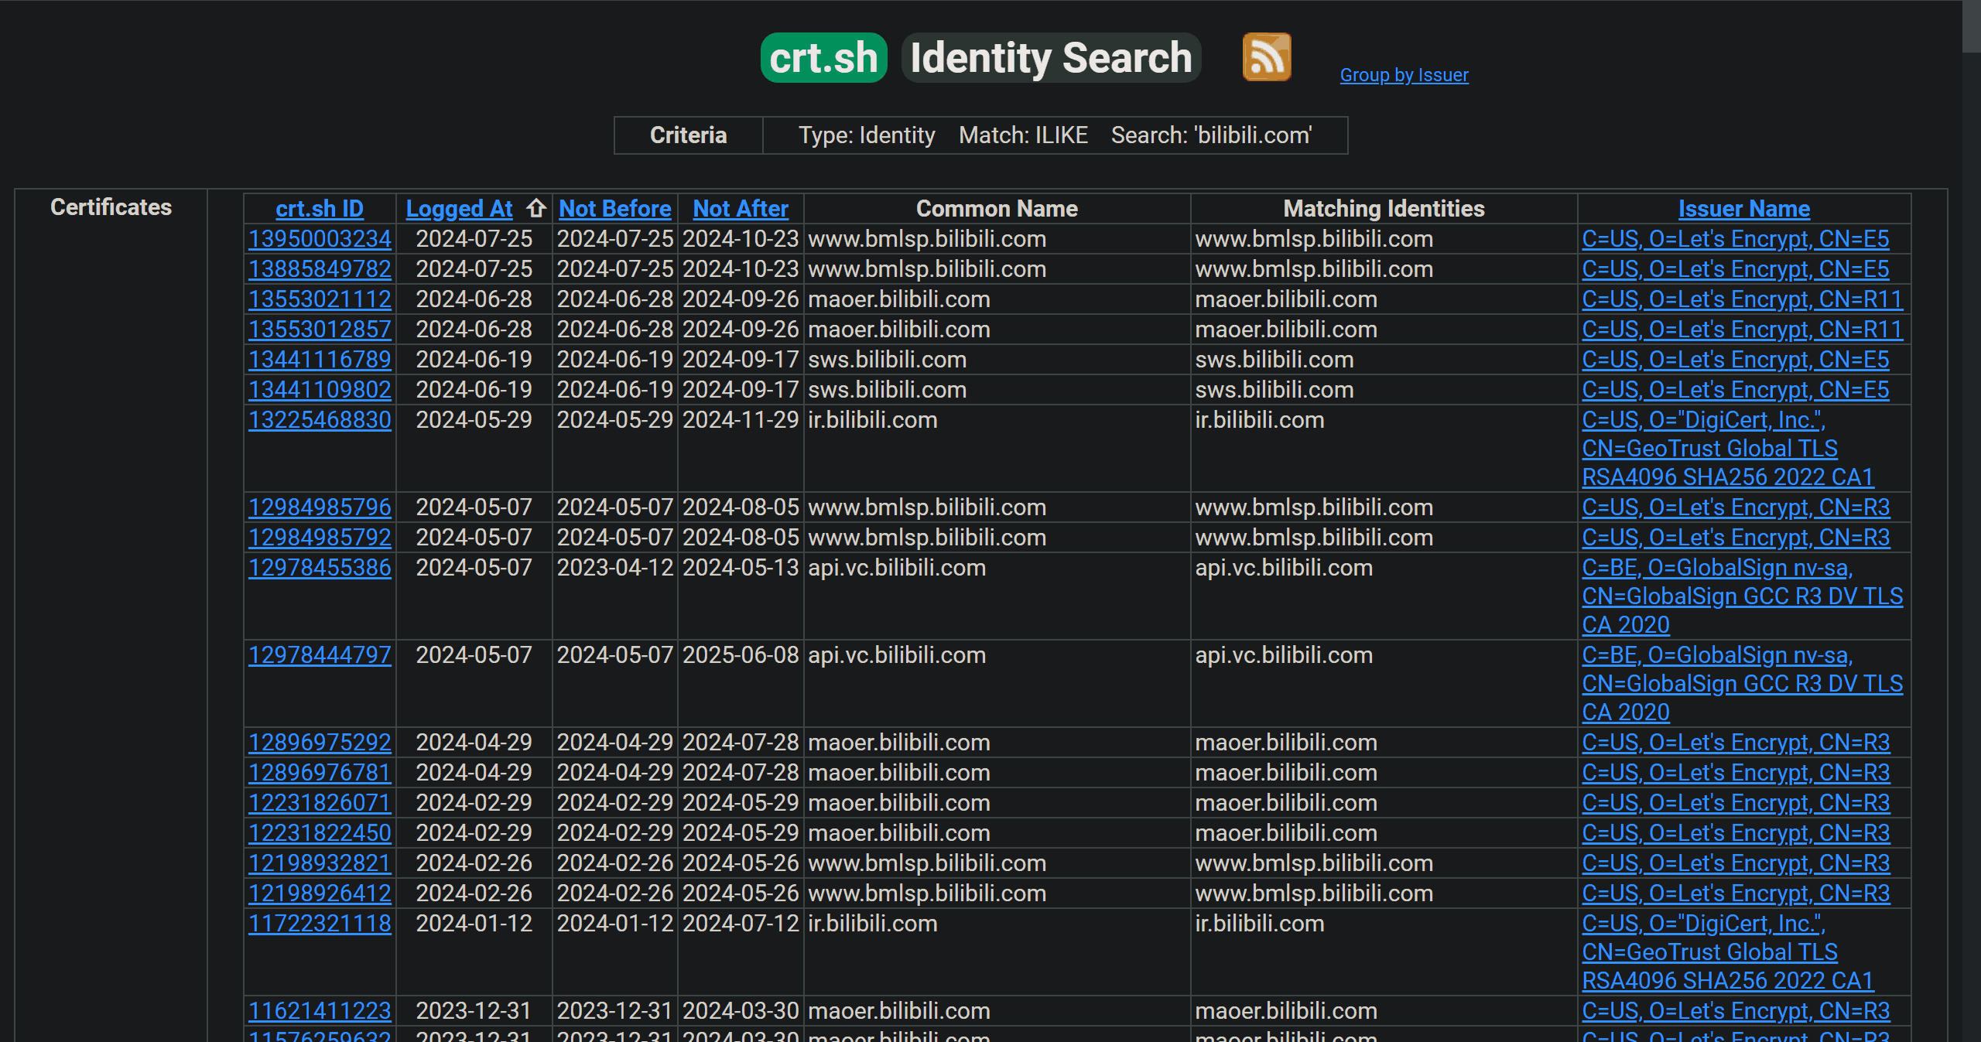Click the crt.sh logo badge

tap(823, 58)
